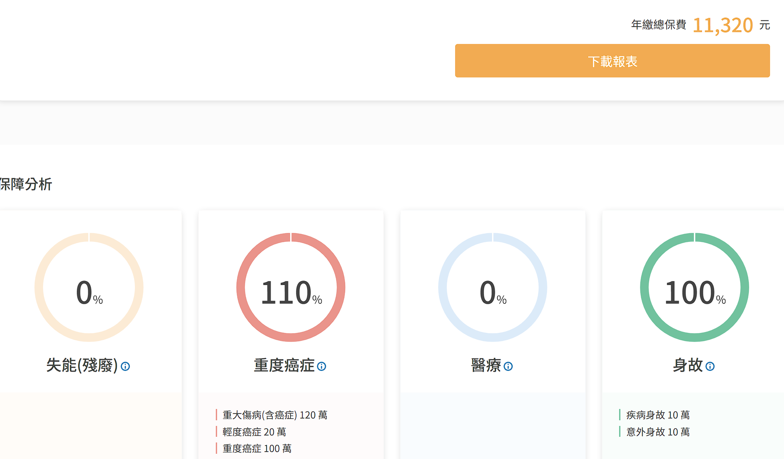The height and width of the screenshot is (459, 784).
Task: Click the 下載報表 download report button
Action: [x=612, y=61]
